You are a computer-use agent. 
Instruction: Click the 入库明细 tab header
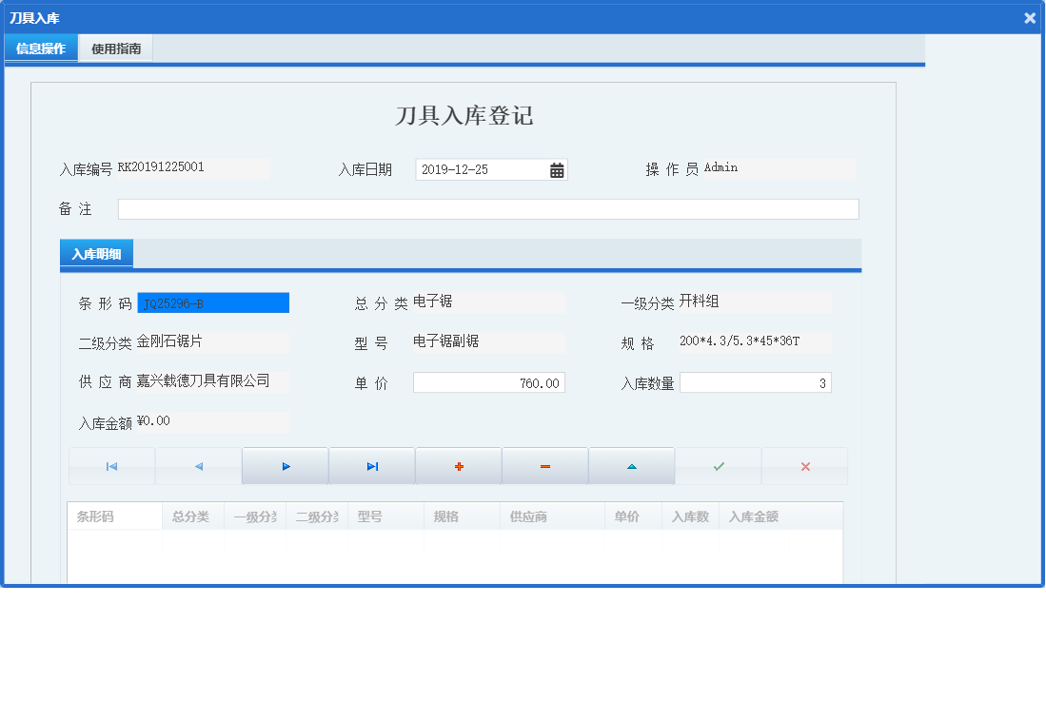(96, 255)
